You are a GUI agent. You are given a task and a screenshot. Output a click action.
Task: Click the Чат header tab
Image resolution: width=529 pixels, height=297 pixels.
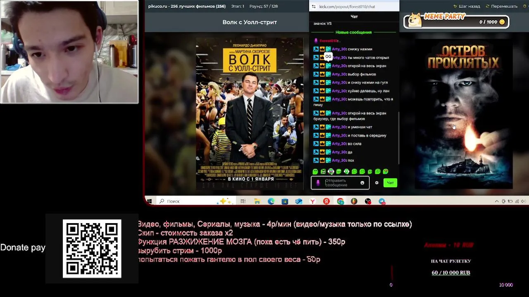click(x=354, y=16)
